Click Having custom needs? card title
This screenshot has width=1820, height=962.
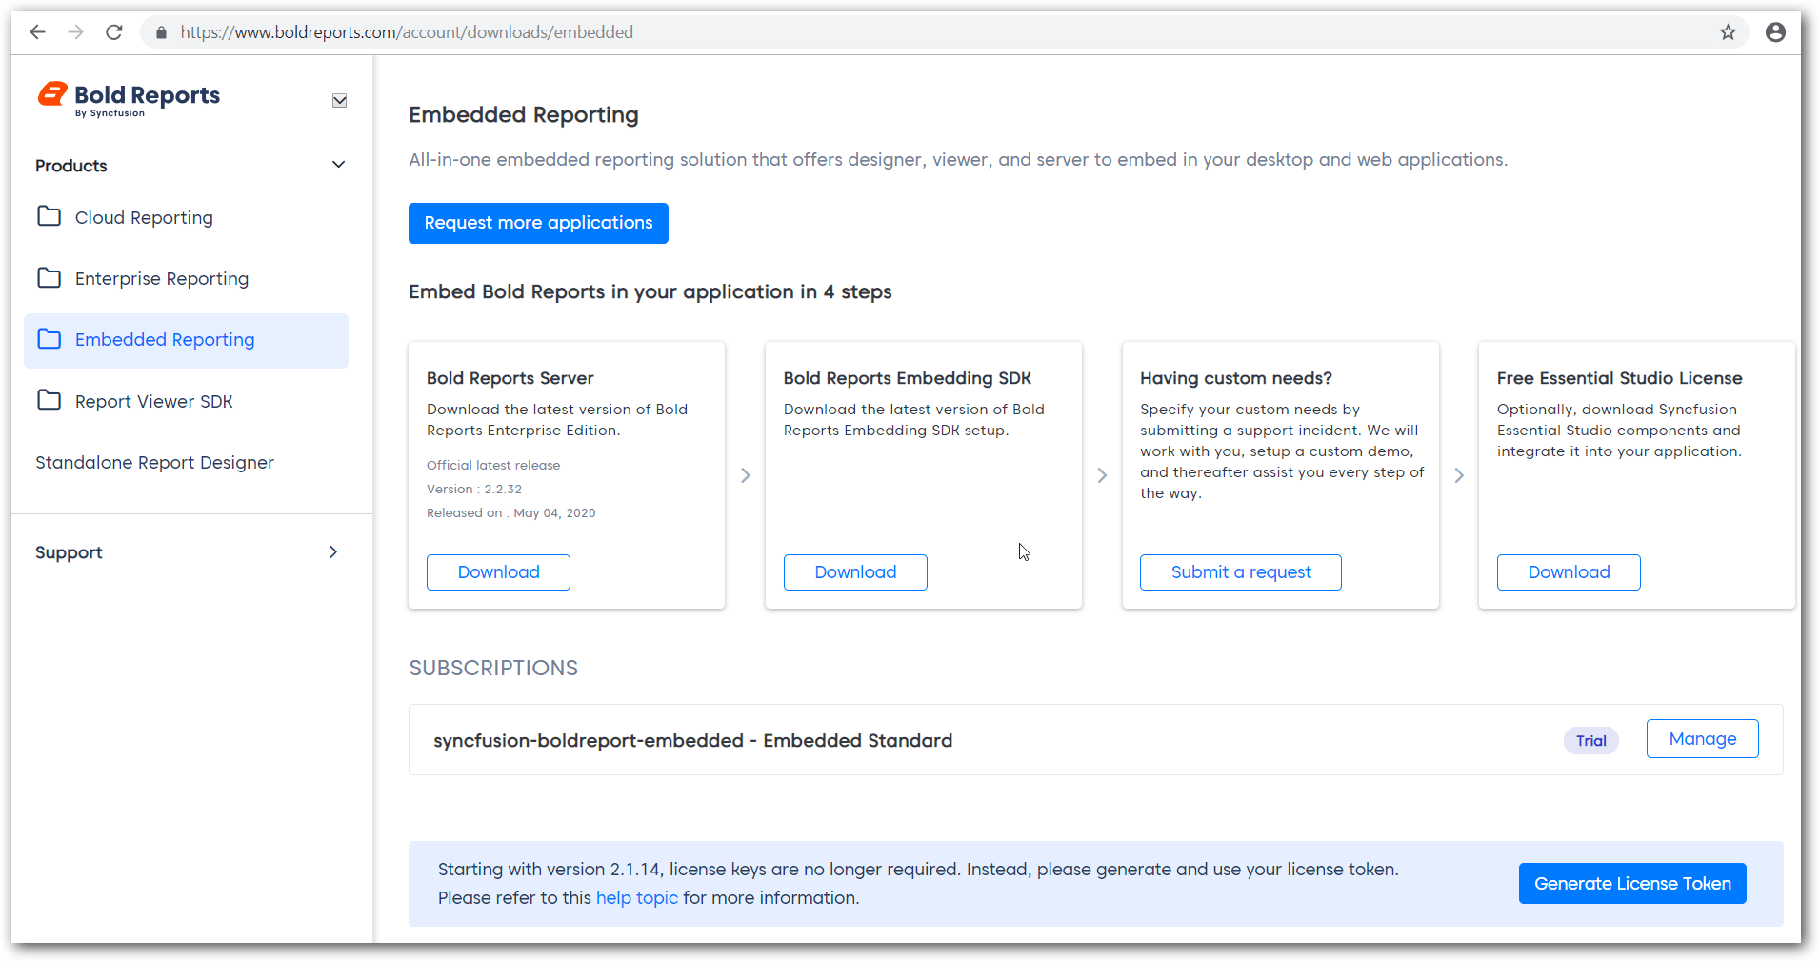(1236, 378)
